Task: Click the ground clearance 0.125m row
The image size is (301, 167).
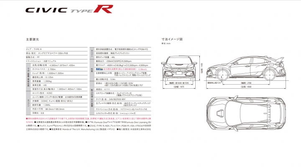Action: 59,77
